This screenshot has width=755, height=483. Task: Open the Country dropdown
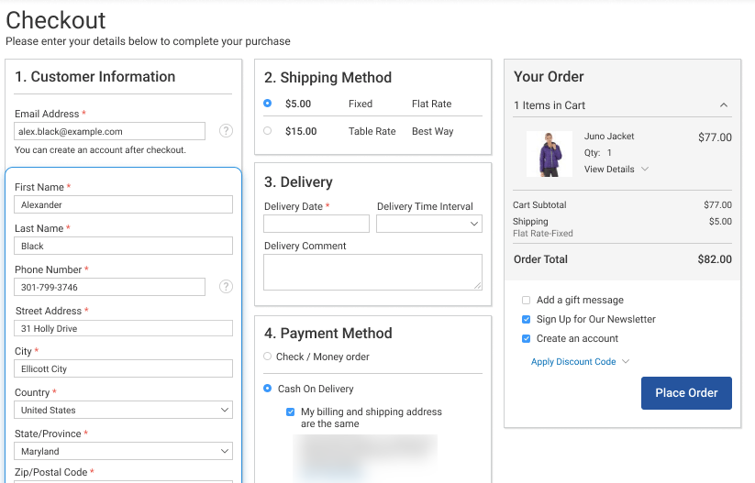123,410
